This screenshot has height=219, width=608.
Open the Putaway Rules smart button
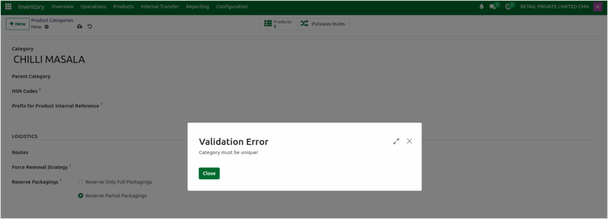324,24
